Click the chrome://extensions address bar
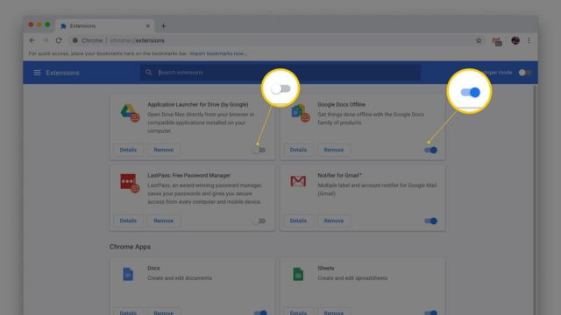 point(272,40)
